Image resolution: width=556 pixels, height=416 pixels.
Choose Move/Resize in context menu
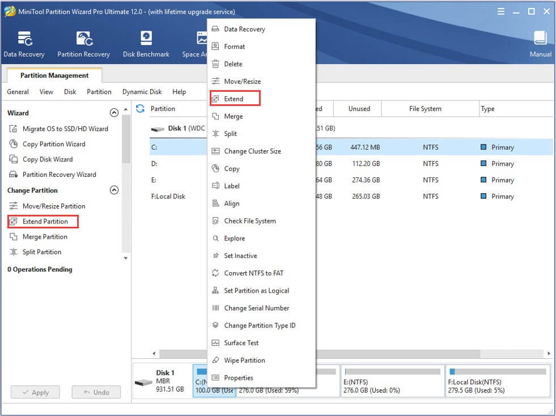coord(261,81)
